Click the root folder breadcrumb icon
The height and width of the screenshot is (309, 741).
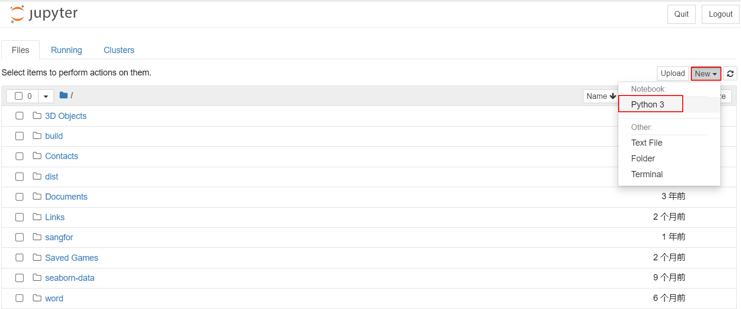64,96
